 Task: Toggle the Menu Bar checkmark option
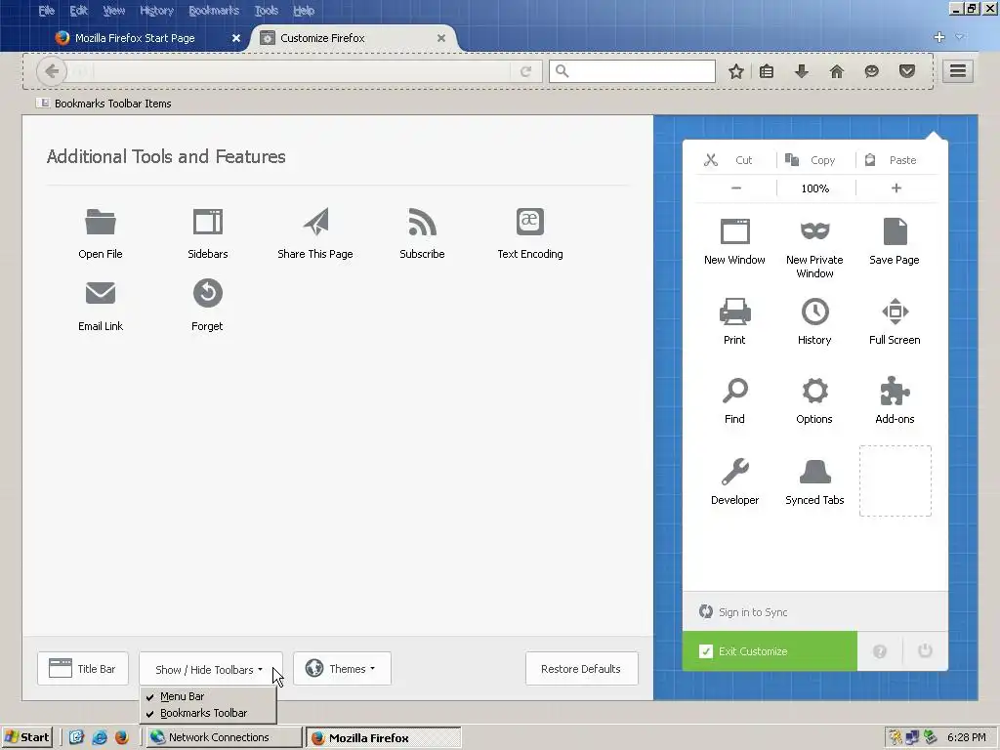209,696
